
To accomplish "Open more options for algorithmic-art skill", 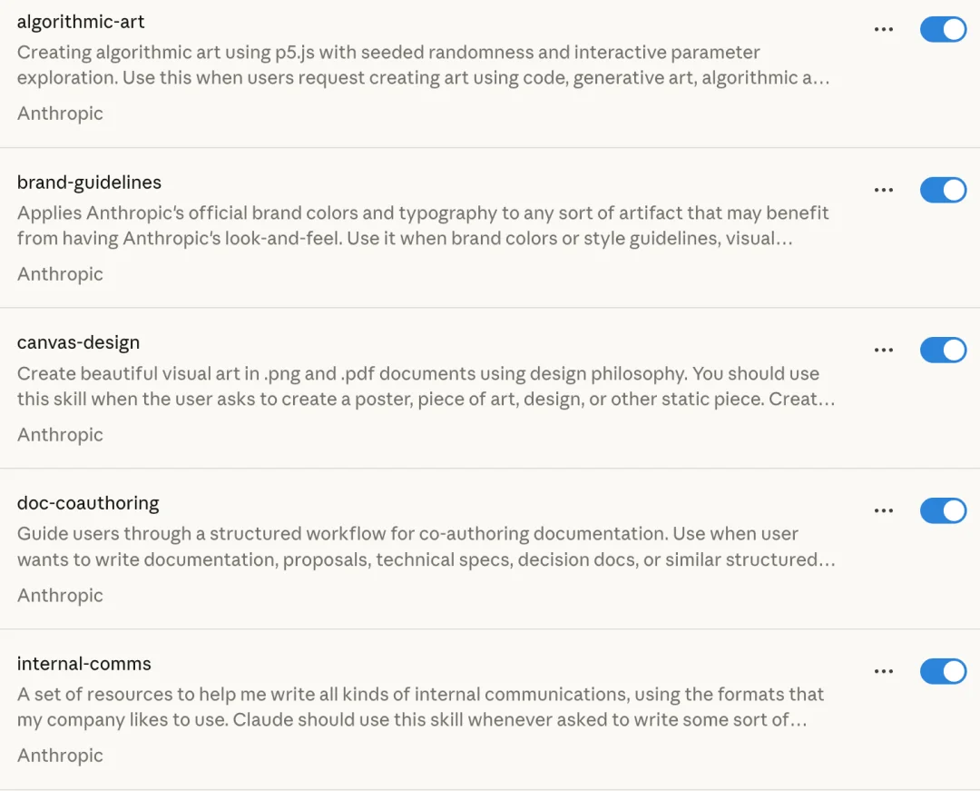I will click(x=883, y=30).
